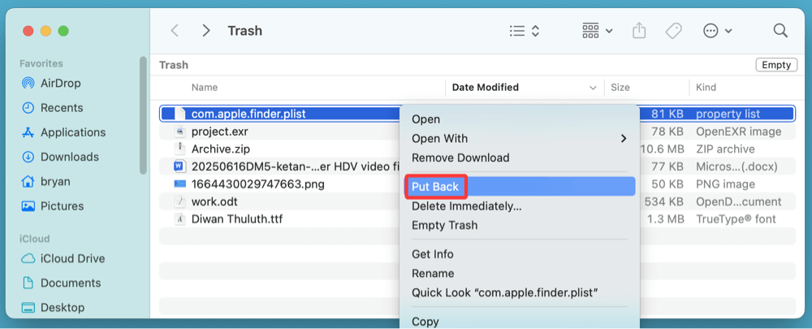Go forward with the right chevron

coord(206,31)
